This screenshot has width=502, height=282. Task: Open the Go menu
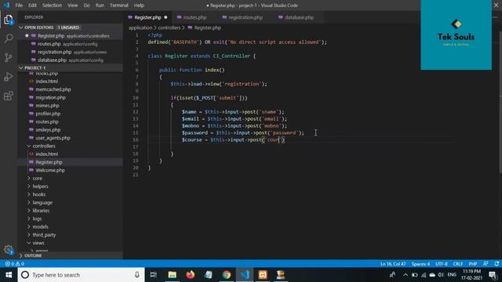pyautogui.click(x=86, y=5)
